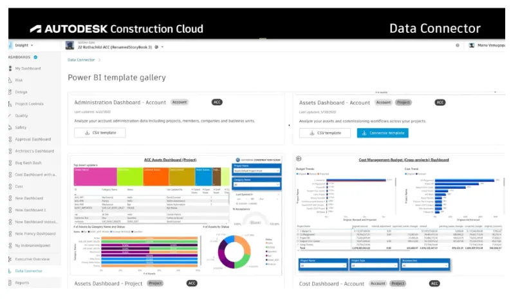The width and height of the screenshot is (511, 306).
Task: Click back arrow icon on Cost Management preview
Action: pyautogui.click(x=299, y=159)
